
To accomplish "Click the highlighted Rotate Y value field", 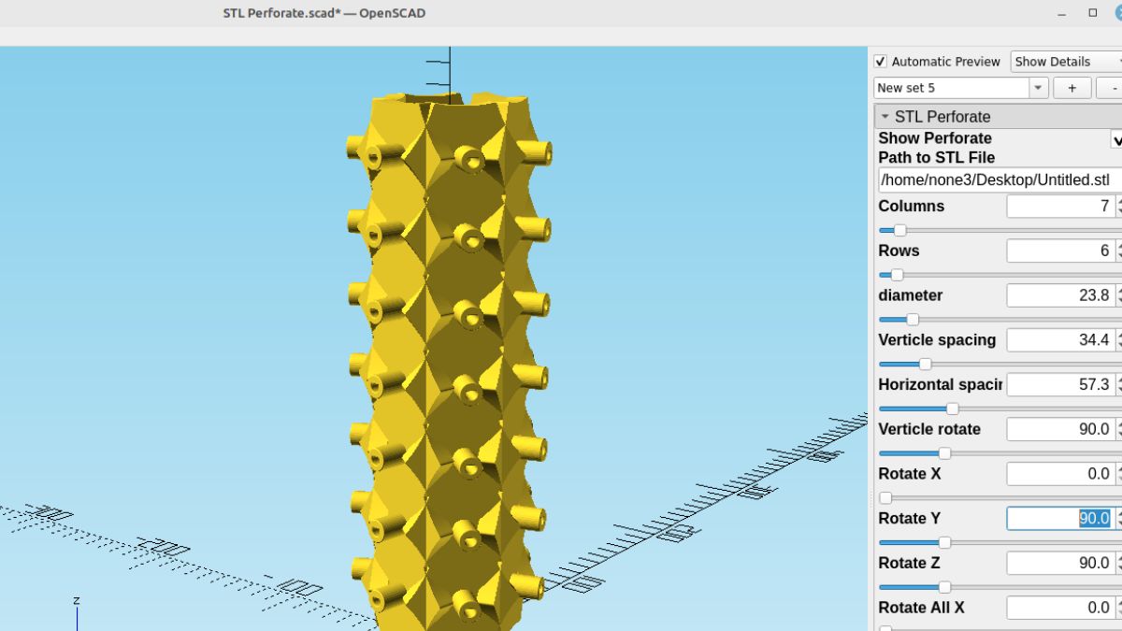I will (x=1060, y=519).
